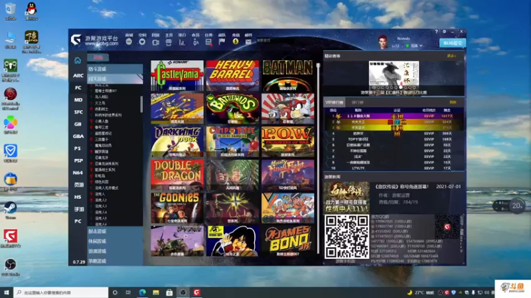Click the tasks list icon with red dot
Viewport: 531px width, 298px height.
tap(208, 42)
